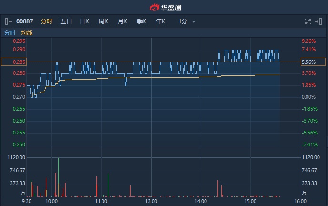Screen dimensions: 328x206
Task: Click the 1分 dropdown arrow
Action: point(194,21)
